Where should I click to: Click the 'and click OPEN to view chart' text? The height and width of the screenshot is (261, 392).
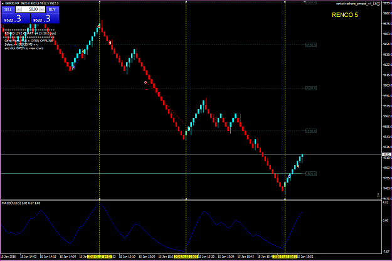coord(24,48)
